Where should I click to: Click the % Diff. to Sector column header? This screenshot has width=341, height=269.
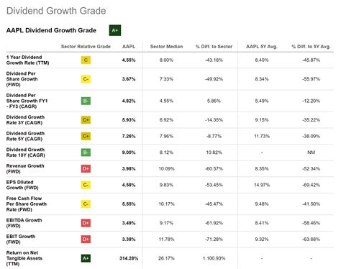point(214,47)
